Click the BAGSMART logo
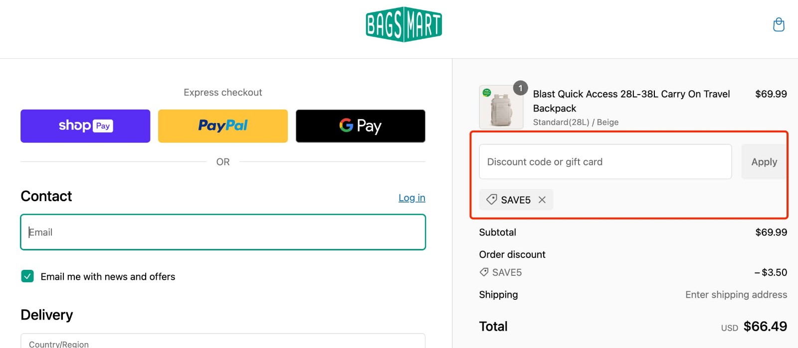This screenshot has width=798, height=348. (x=404, y=24)
